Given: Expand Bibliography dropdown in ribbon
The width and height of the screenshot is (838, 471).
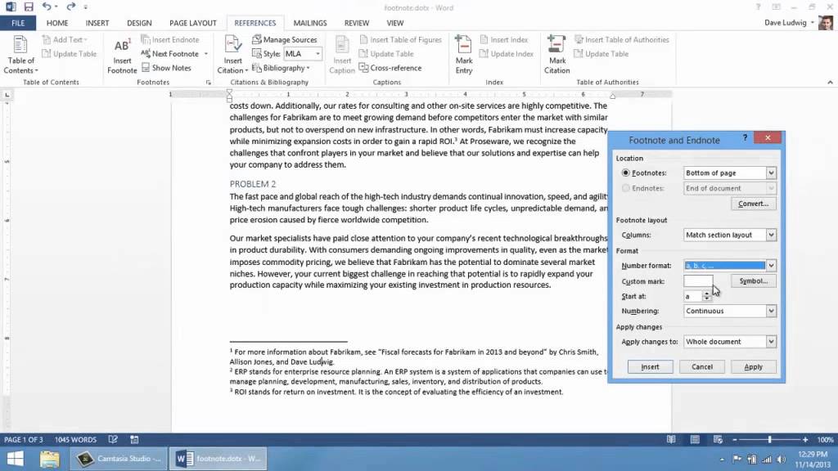Looking at the screenshot, I should coord(282,68).
